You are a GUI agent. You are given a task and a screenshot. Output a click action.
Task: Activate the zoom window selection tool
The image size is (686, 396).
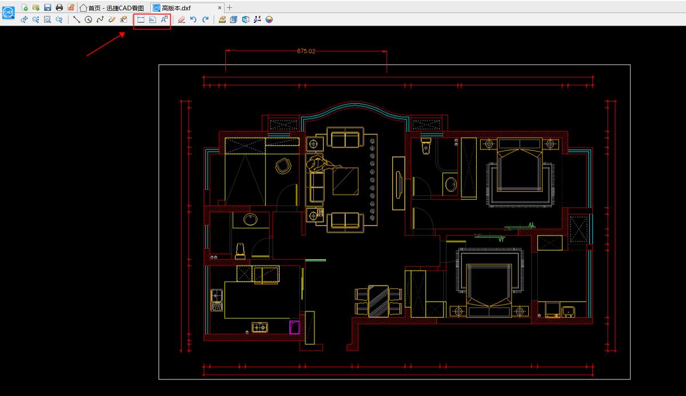click(47, 19)
